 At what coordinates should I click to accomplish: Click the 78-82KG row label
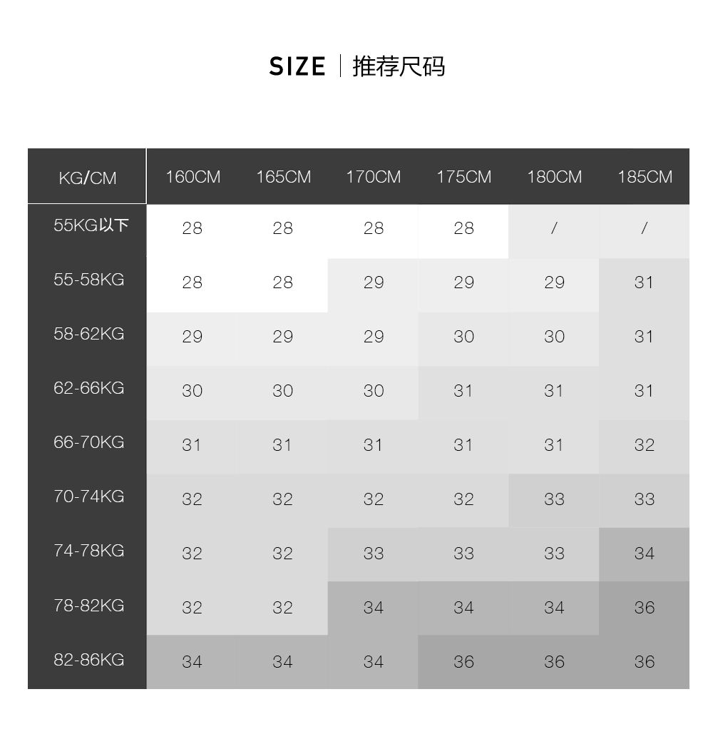pyautogui.click(x=88, y=606)
